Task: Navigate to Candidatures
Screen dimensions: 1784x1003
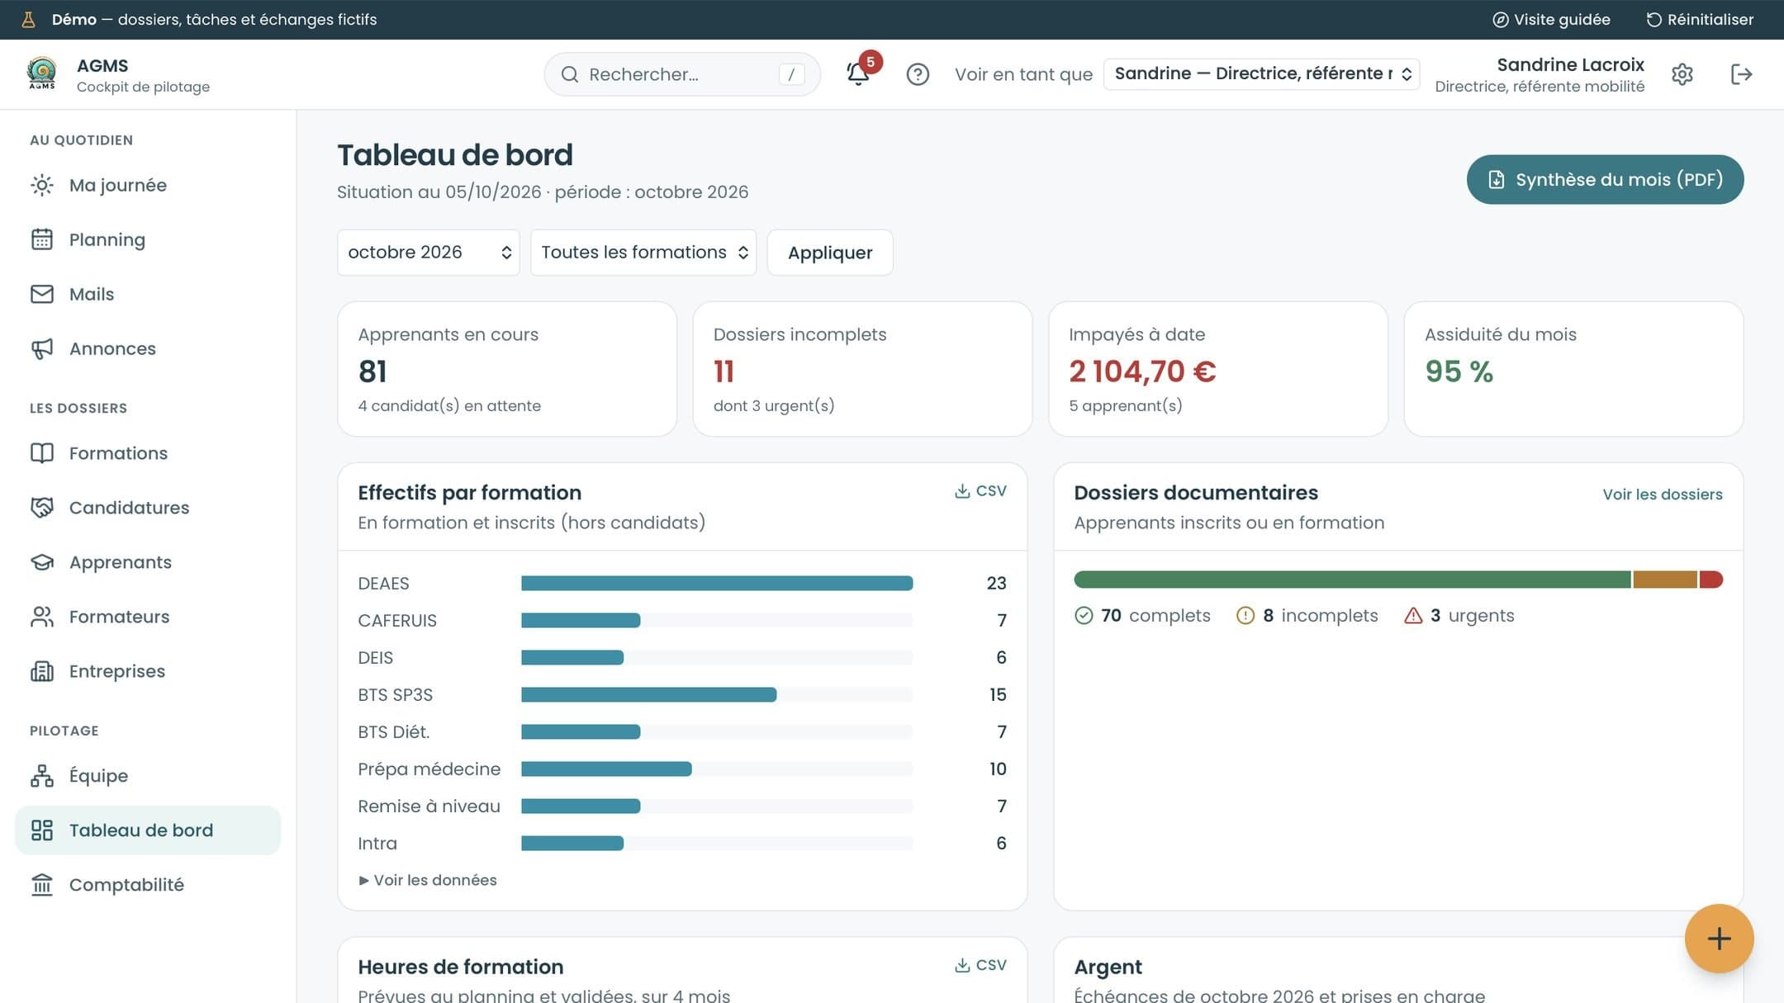Action: point(148,508)
